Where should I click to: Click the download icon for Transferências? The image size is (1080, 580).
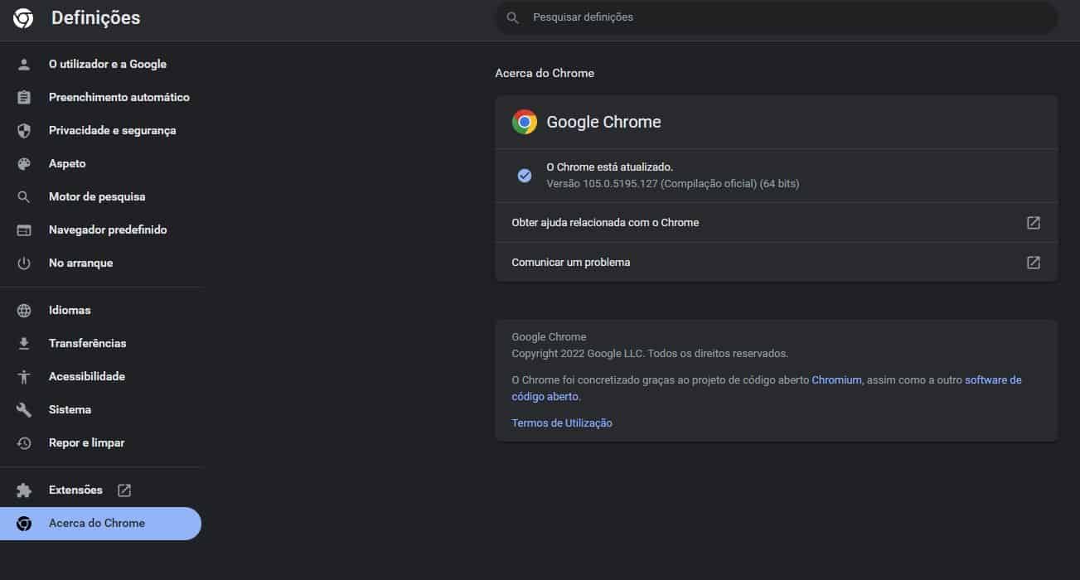(24, 343)
